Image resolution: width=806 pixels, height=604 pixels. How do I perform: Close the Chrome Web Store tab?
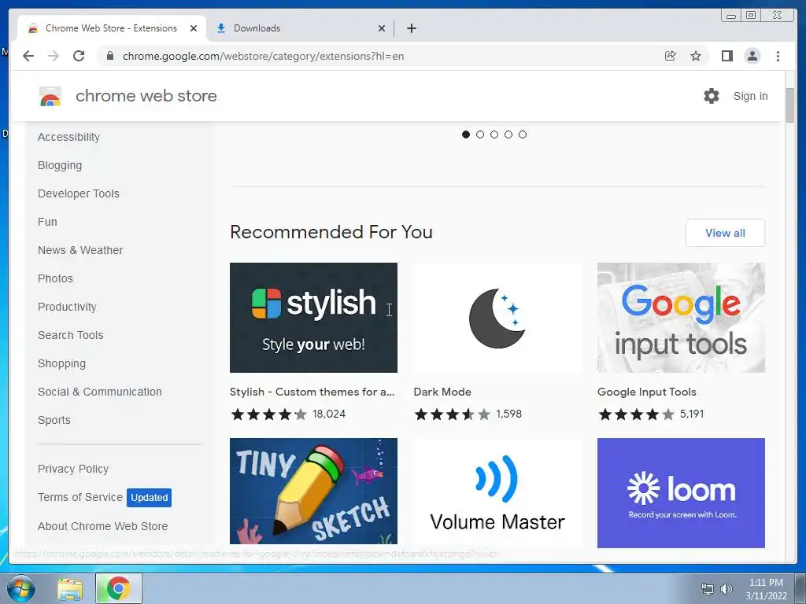pos(194,28)
